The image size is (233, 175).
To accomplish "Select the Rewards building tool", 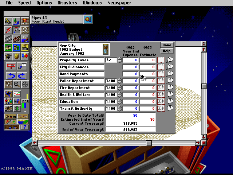I will point(25,30).
